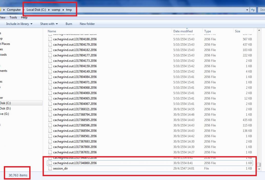Click file icon of cachegrind.out.1317804068.2056
This screenshot has width=265, height=180.
pyautogui.click(x=50, y=88)
